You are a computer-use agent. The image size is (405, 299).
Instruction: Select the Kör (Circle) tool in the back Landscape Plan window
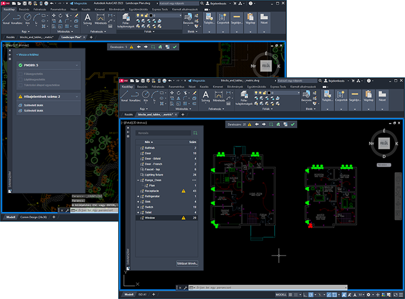(28, 18)
